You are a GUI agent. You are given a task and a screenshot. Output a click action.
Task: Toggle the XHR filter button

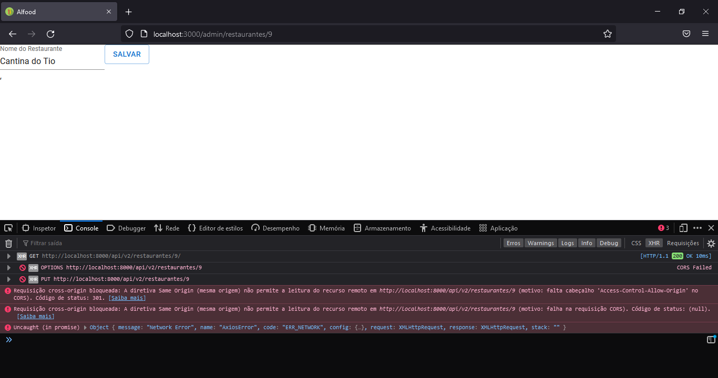coord(654,243)
